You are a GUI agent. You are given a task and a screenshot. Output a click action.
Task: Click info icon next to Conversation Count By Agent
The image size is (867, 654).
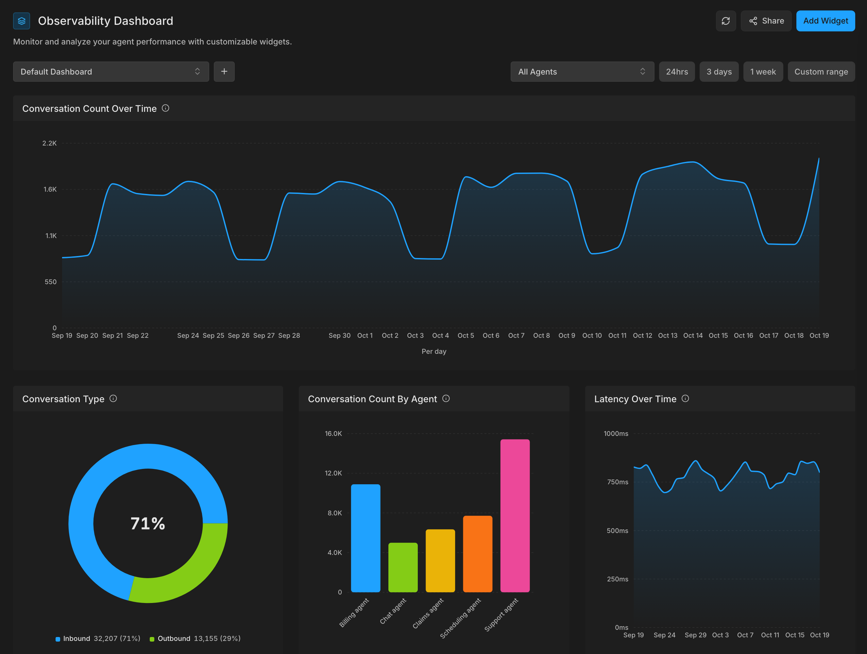click(x=446, y=398)
